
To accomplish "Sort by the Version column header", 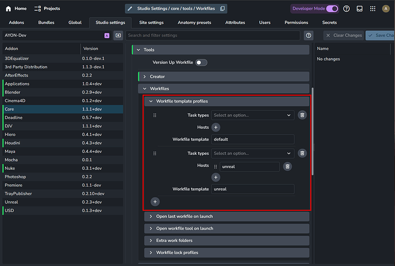I will pyautogui.click(x=102, y=49).
